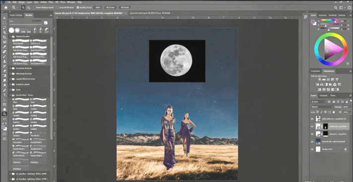Expand the Dry Media Brushes folder
This screenshot has width=353, height=182.
(10, 68)
